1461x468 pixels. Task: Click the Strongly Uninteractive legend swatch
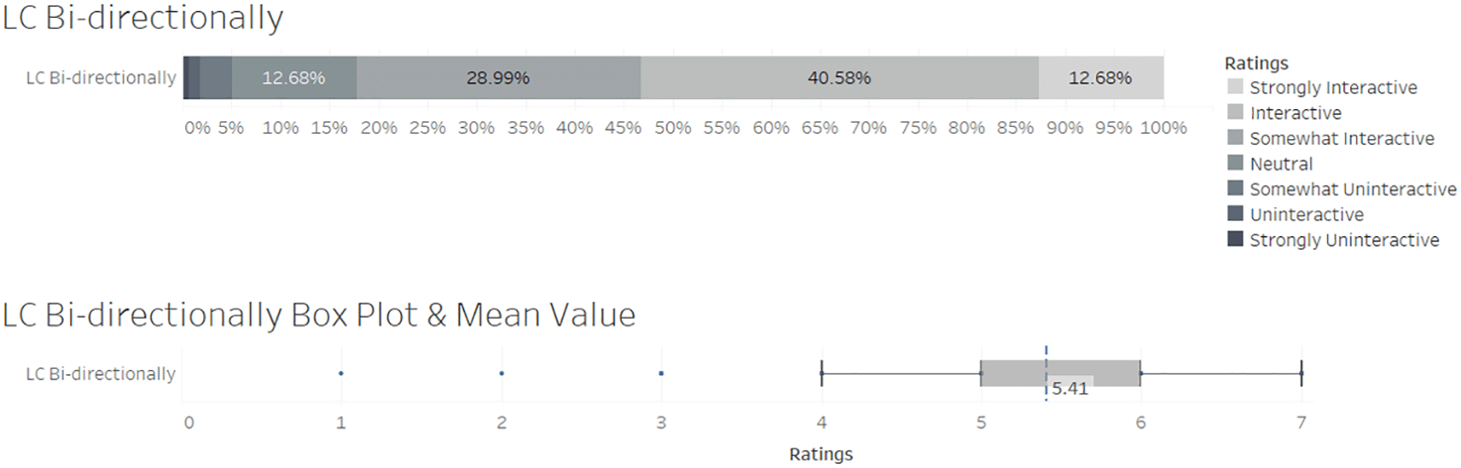pos(1235,240)
